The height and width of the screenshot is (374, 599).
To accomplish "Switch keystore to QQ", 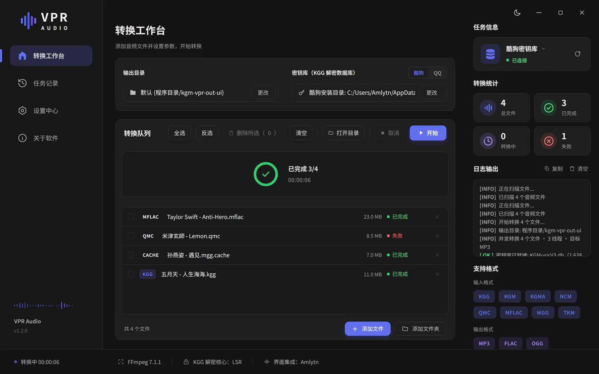I will (x=437, y=73).
